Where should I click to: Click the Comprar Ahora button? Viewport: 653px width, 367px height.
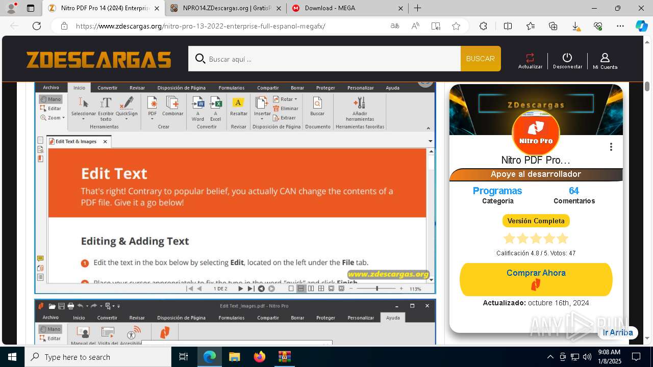click(536, 279)
